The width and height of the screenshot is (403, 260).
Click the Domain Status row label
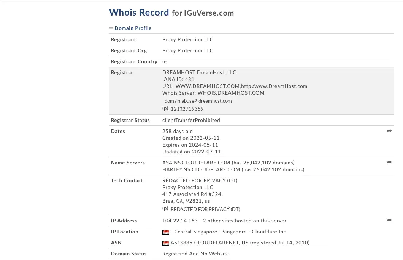pyautogui.click(x=129, y=254)
